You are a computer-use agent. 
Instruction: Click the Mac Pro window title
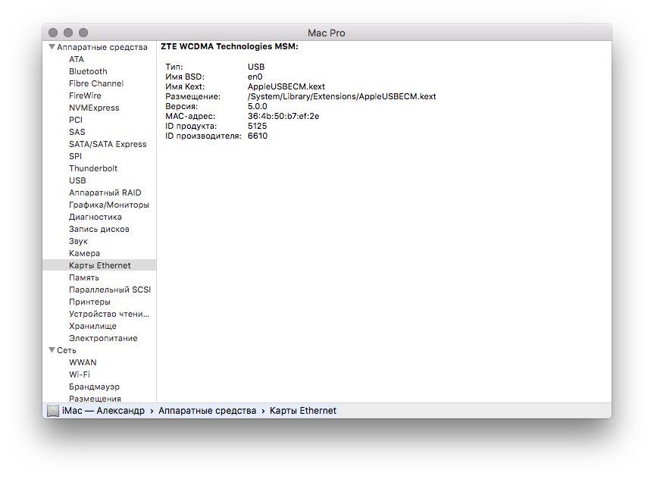[x=326, y=33]
